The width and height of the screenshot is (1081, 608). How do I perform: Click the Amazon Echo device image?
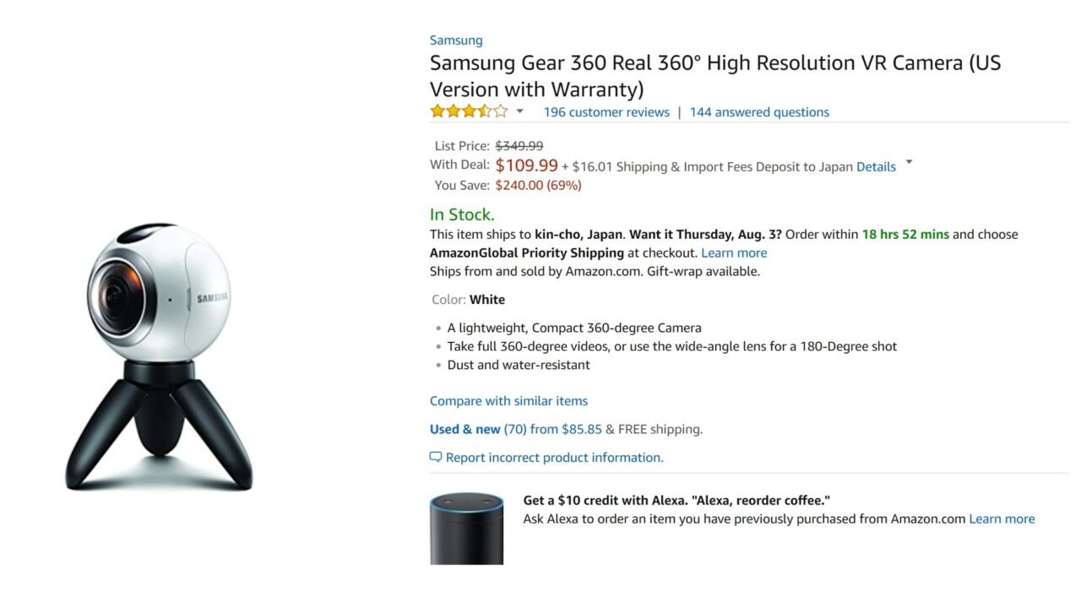[x=467, y=529]
